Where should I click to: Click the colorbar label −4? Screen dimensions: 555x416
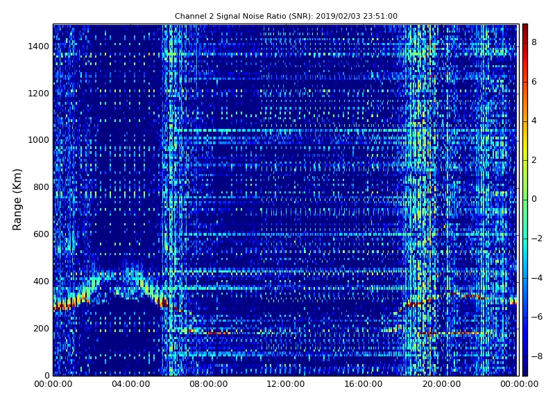[537, 278]
